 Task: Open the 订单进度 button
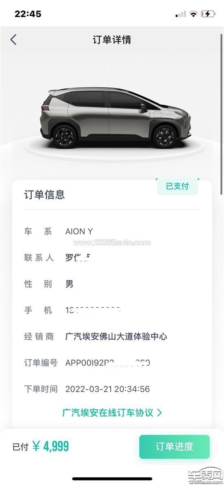pos(175,447)
